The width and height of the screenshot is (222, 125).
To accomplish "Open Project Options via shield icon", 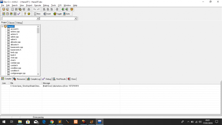I will point(72,9).
